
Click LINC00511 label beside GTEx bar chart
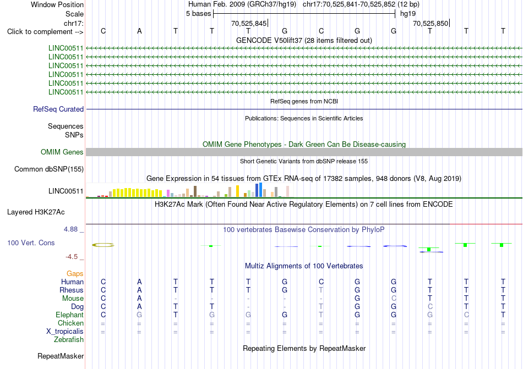(66, 191)
